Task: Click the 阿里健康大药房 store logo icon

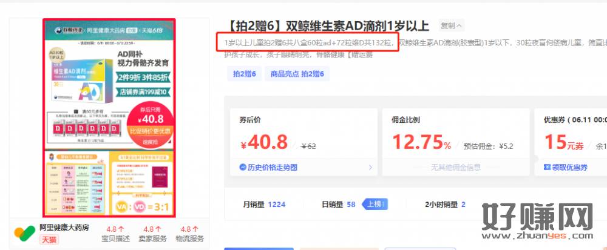Action: pyautogui.click(x=25, y=232)
